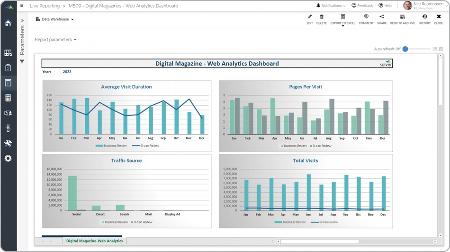This screenshot has height=252, width=450.
Task: Click the filter funnel under Parameters
Action: 22,61
